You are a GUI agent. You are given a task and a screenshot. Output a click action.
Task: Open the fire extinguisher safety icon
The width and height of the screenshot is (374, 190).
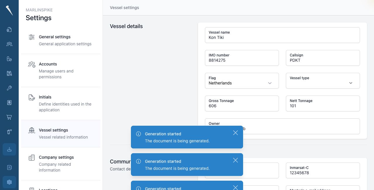point(9,132)
